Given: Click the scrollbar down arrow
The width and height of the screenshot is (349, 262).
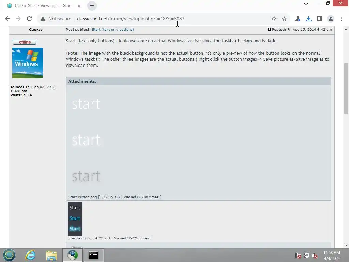Looking at the screenshot, I should [x=346, y=245].
